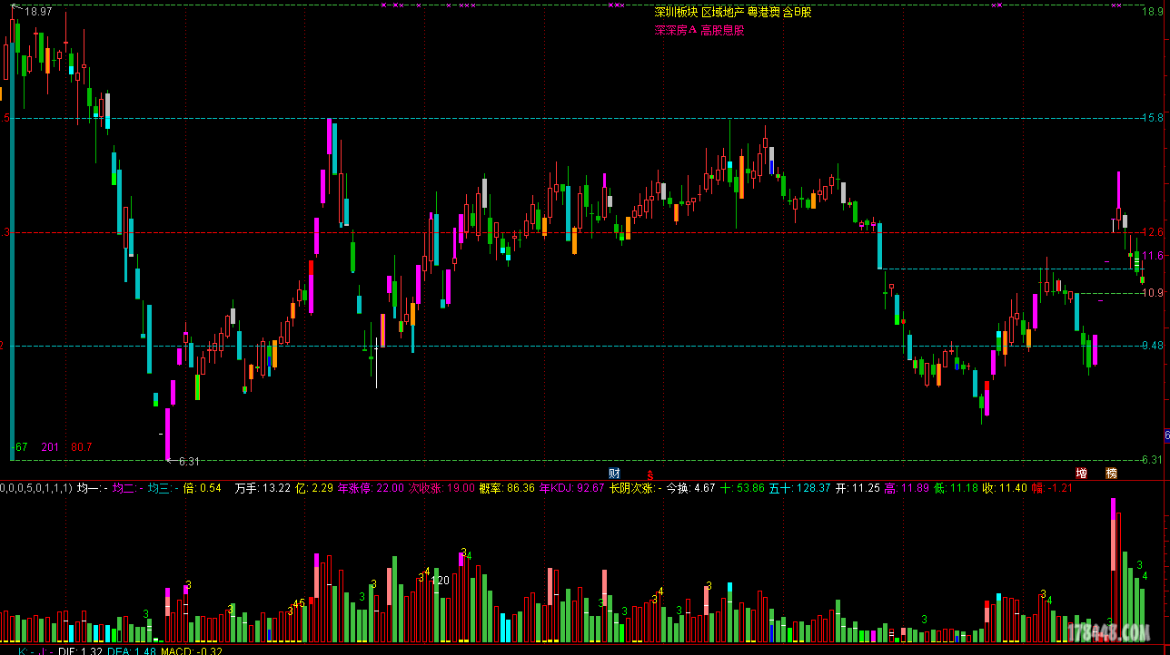Click the 亿: 2.29 turnover value
The width and height of the screenshot is (1170, 655).
314,488
